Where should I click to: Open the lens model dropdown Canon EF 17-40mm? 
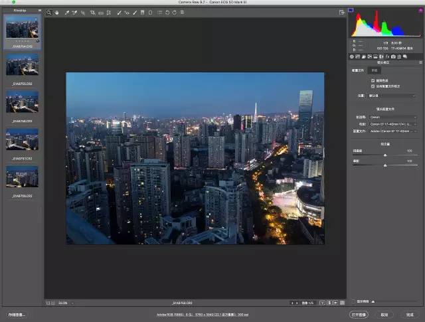[392, 123]
